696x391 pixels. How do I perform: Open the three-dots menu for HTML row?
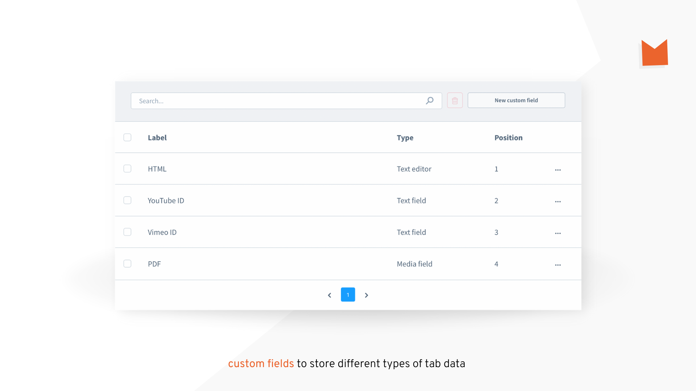558,170
